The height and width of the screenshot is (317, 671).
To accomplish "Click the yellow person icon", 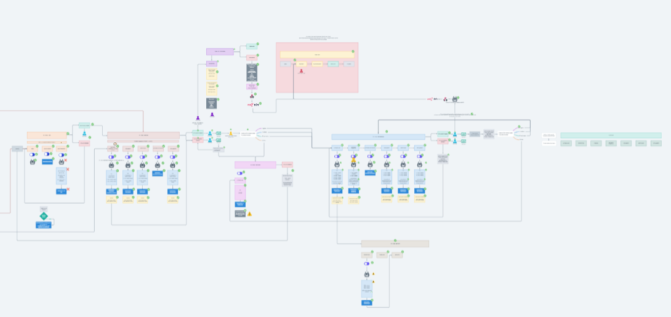I will click(231, 134).
